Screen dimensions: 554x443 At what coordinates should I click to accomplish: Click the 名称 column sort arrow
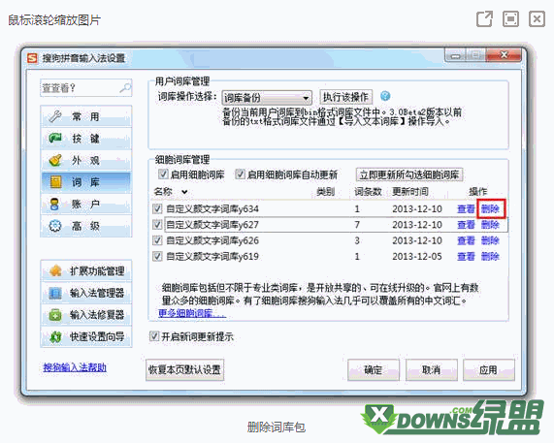pos(184,192)
